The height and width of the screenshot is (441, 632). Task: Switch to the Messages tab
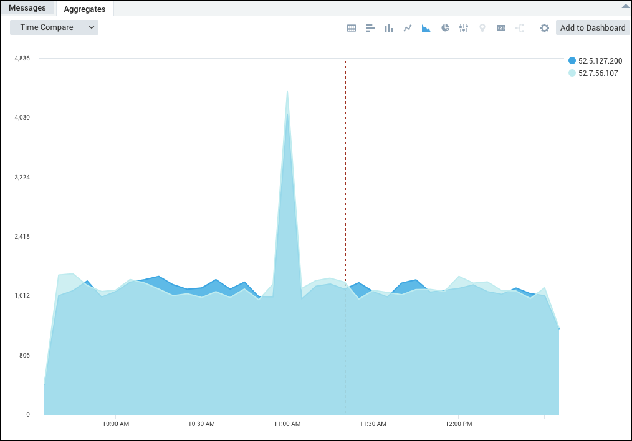(28, 7)
